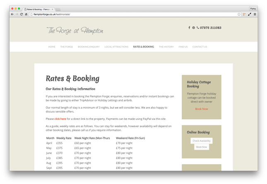Click the Online Booking heading
The image size is (267, 184).
(198, 132)
